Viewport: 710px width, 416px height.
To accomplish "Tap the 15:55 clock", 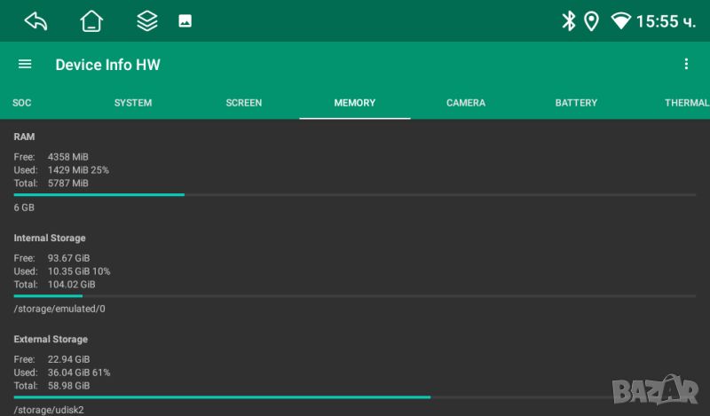I will pos(666,21).
